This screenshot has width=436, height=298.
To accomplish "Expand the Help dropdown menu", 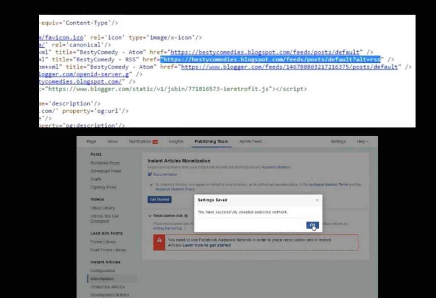I will click(363, 141).
